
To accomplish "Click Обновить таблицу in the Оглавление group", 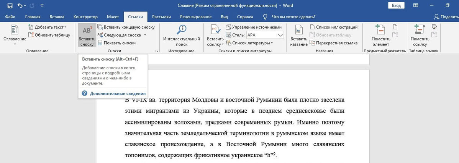I will point(49,35).
